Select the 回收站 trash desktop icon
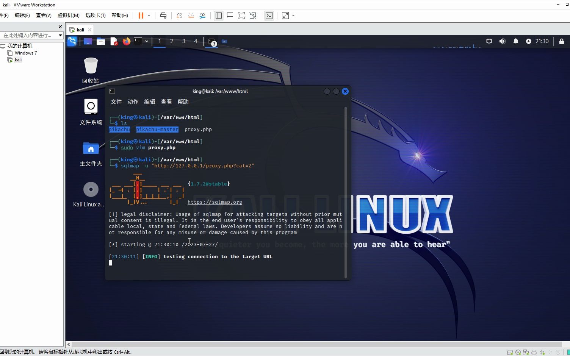Screen dimensions: 570x356 pyautogui.click(x=91, y=70)
